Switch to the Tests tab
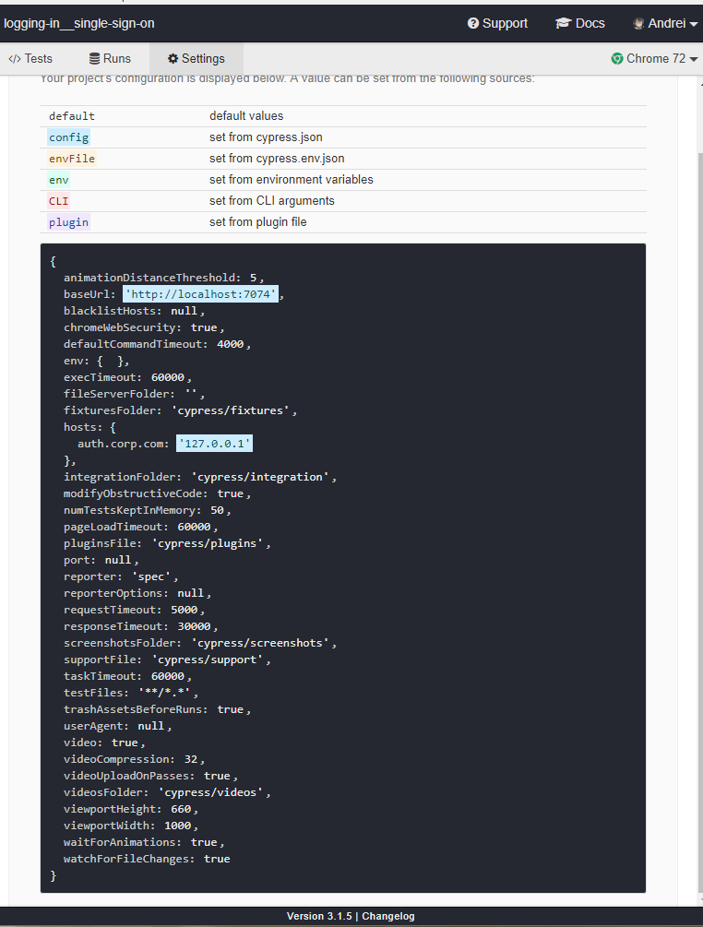This screenshot has width=703, height=927. 30,58
